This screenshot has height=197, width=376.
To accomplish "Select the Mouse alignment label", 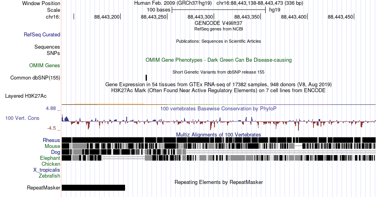I will 52,146.
